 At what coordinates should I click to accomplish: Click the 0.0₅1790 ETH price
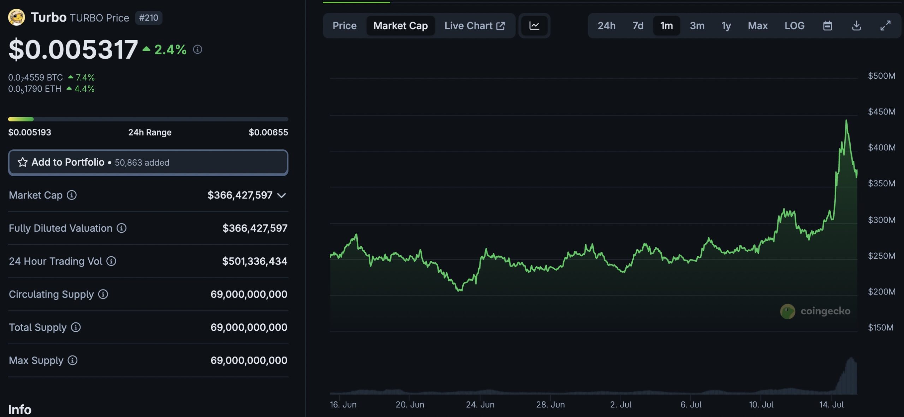click(x=35, y=89)
